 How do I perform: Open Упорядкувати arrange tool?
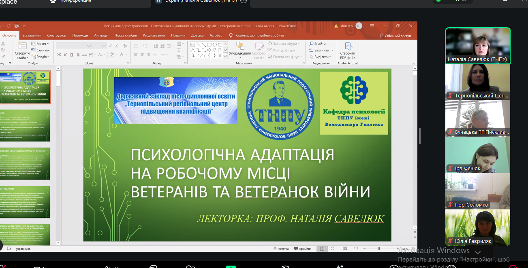[240, 46]
